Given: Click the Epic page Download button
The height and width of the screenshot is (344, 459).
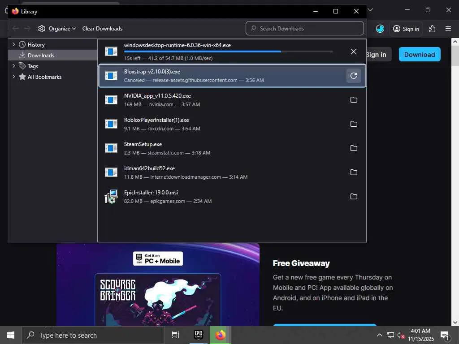Looking at the screenshot, I should click(419, 54).
